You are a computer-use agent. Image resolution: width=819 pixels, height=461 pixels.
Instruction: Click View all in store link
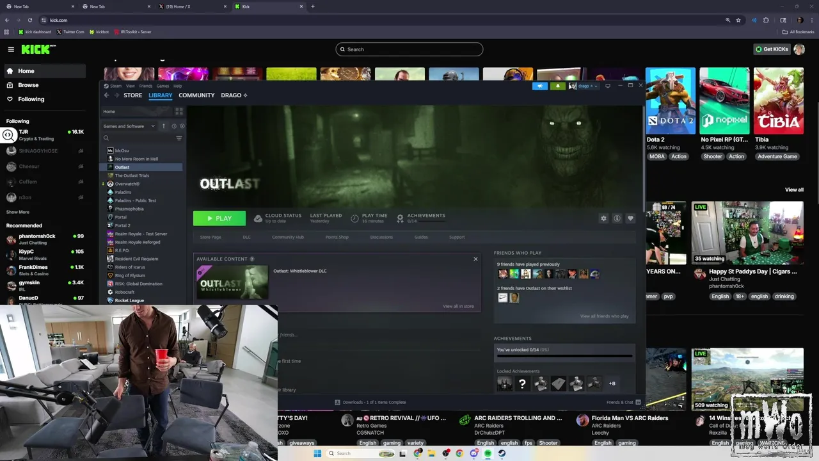459,306
